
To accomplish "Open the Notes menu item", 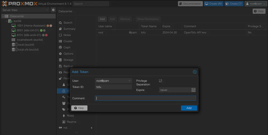I will [67, 35].
